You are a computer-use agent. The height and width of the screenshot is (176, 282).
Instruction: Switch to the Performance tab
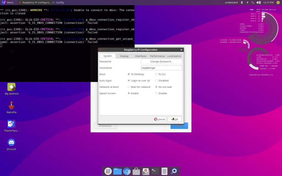[x=157, y=56]
